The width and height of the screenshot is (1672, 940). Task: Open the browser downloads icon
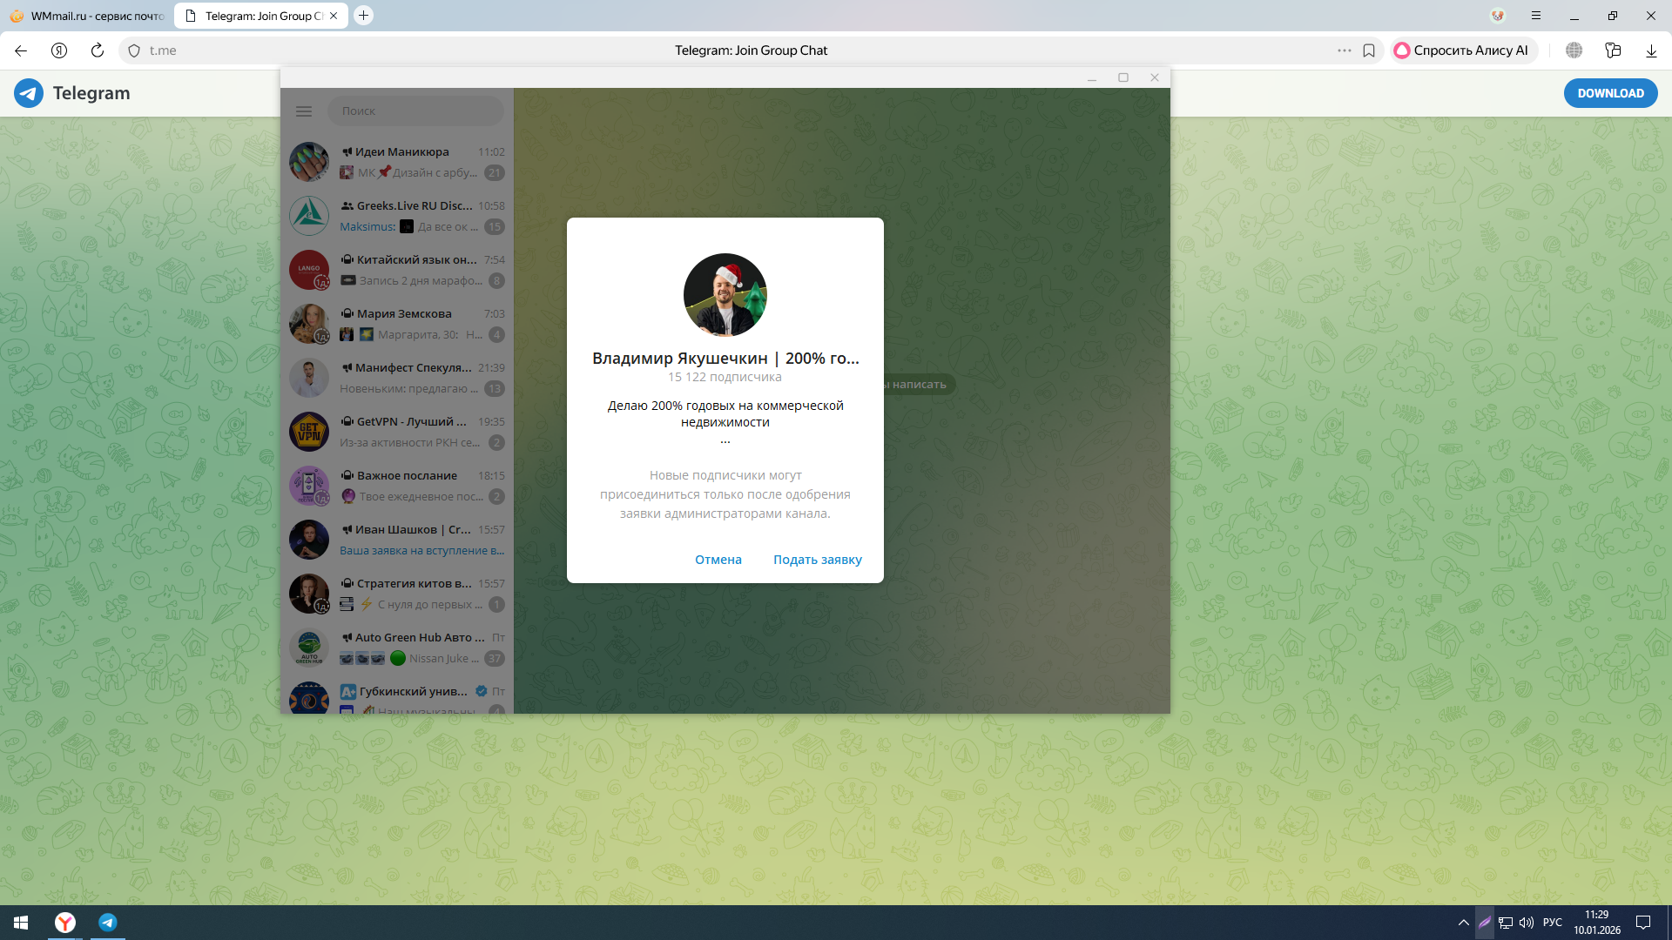click(1651, 50)
